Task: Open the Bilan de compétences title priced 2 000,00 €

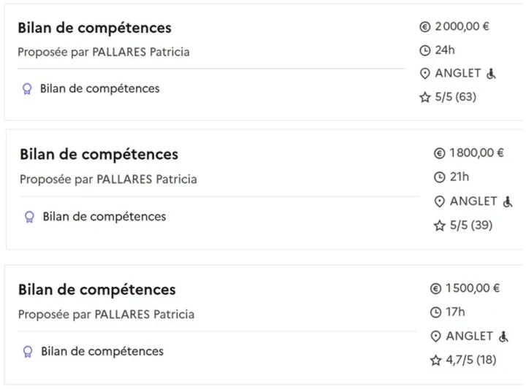Action: [95, 28]
